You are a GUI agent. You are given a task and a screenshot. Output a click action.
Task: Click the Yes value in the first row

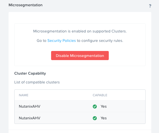[x=104, y=107]
